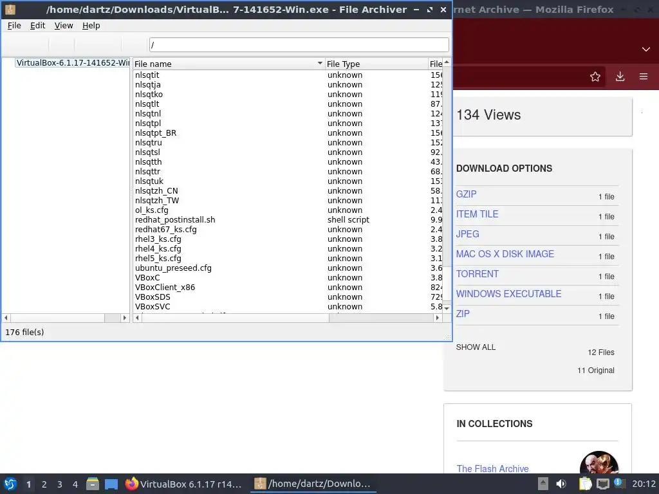Select the VBoxSDS file row
This screenshot has height=494, width=659.
[x=288, y=297]
